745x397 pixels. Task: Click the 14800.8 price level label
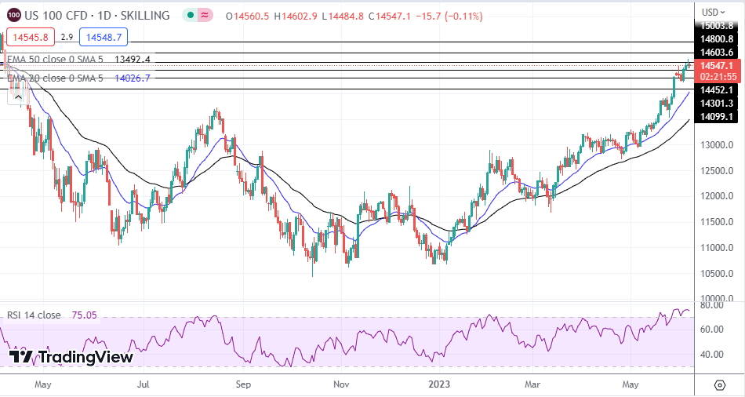pos(717,39)
